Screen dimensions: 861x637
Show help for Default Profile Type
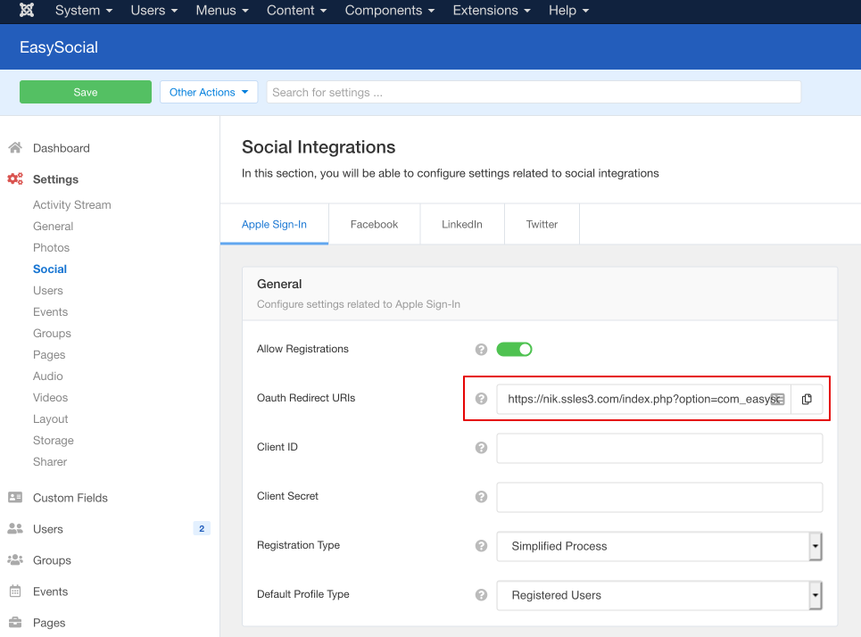tap(481, 595)
